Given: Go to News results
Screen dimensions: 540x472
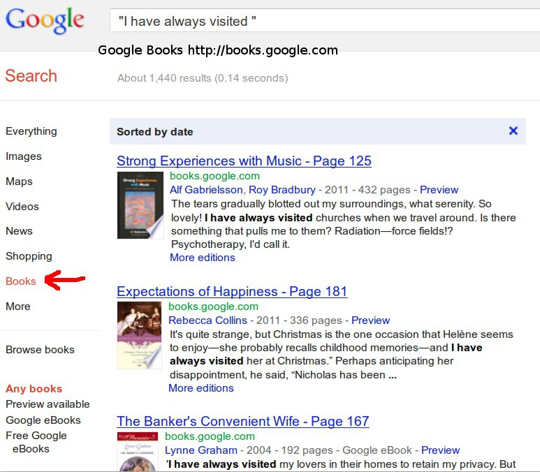Looking at the screenshot, I should (x=19, y=231).
